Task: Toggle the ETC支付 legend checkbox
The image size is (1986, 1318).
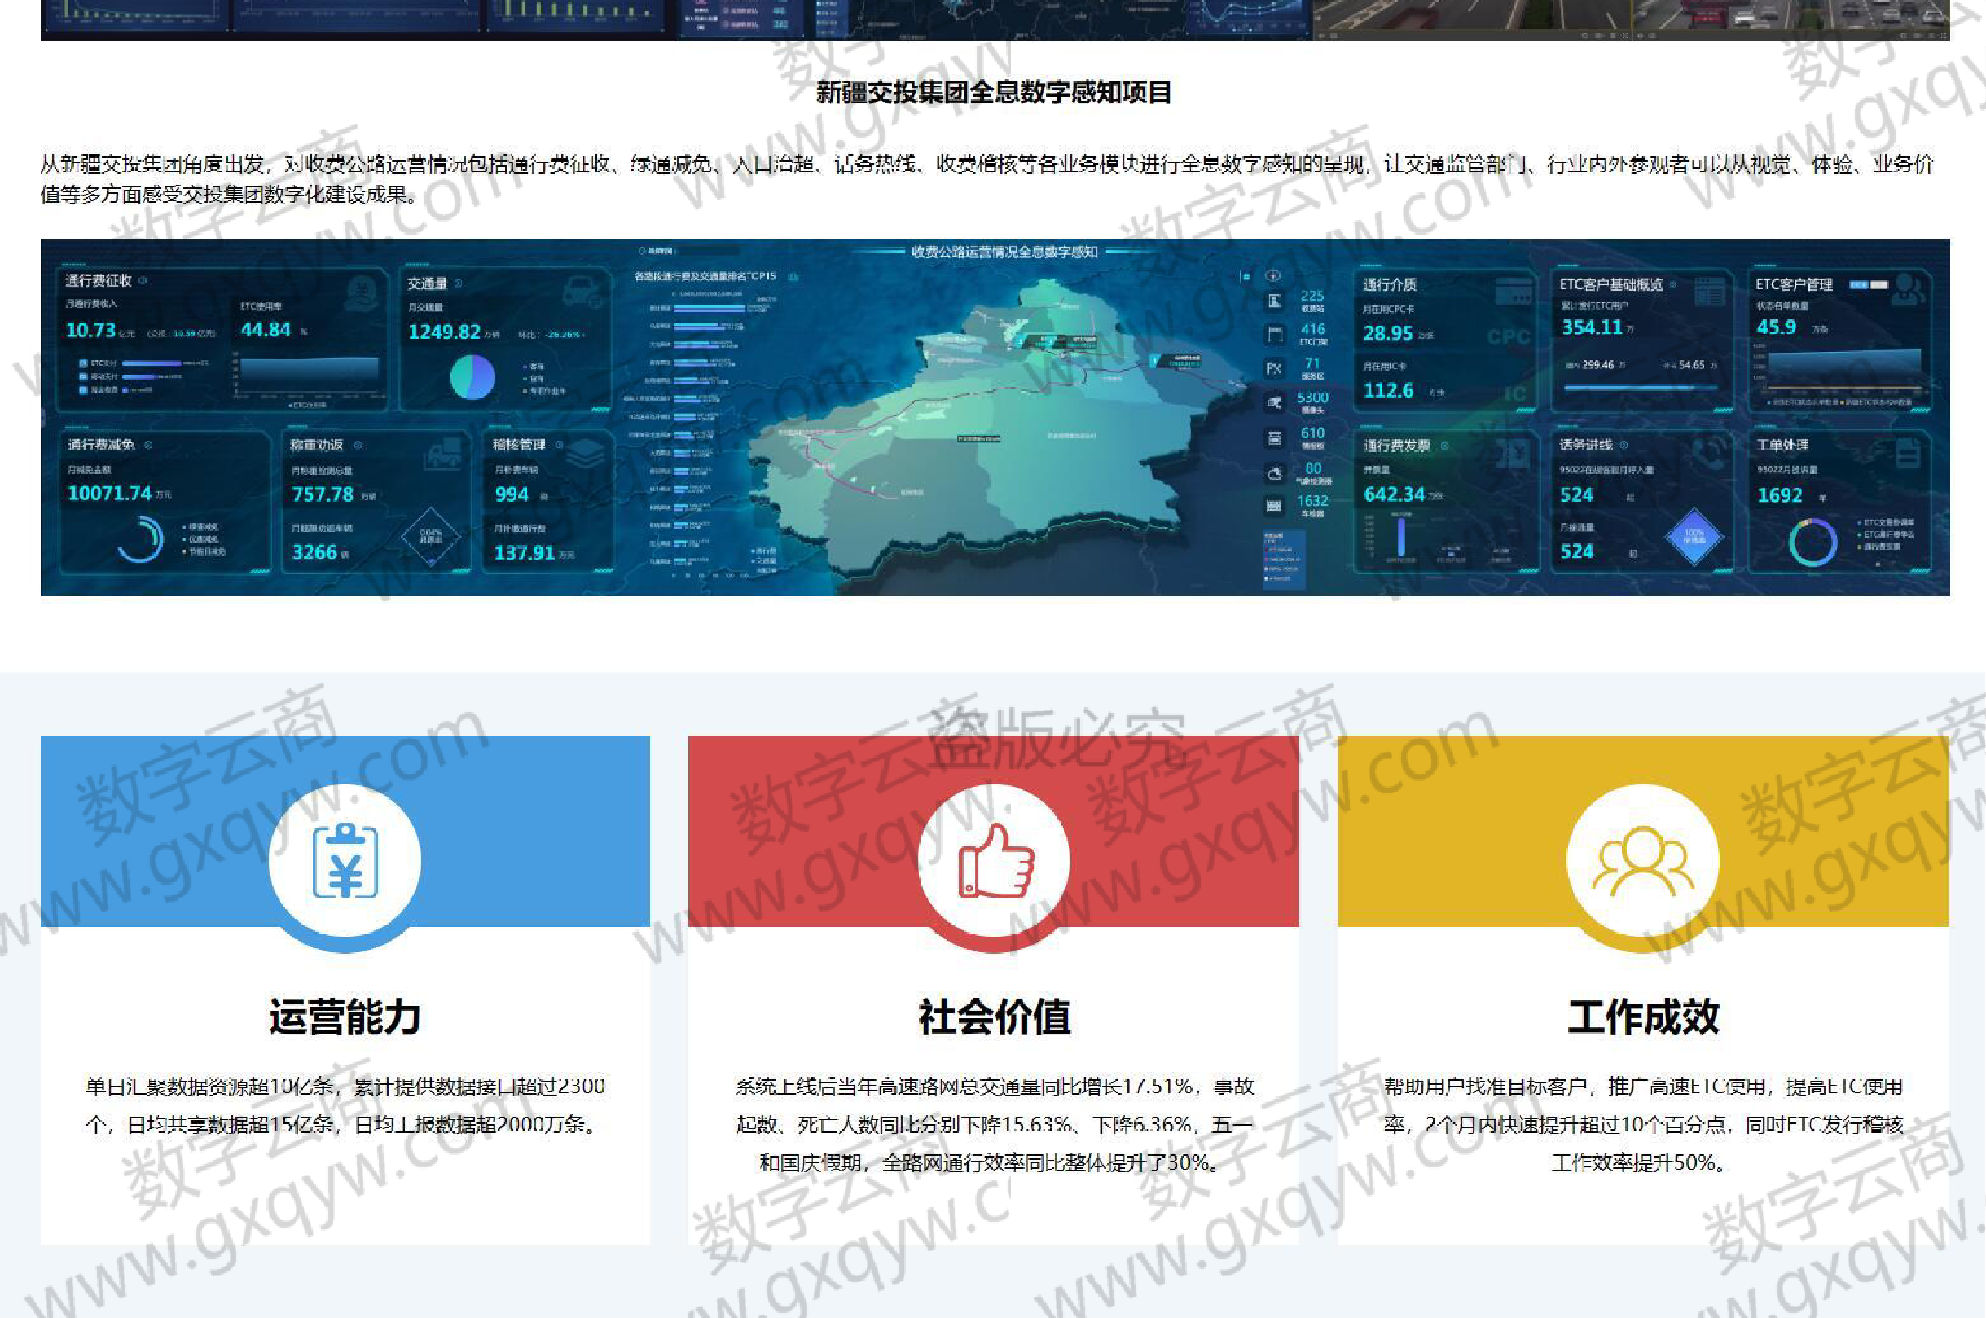Action: pyautogui.click(x=83, y=363)
